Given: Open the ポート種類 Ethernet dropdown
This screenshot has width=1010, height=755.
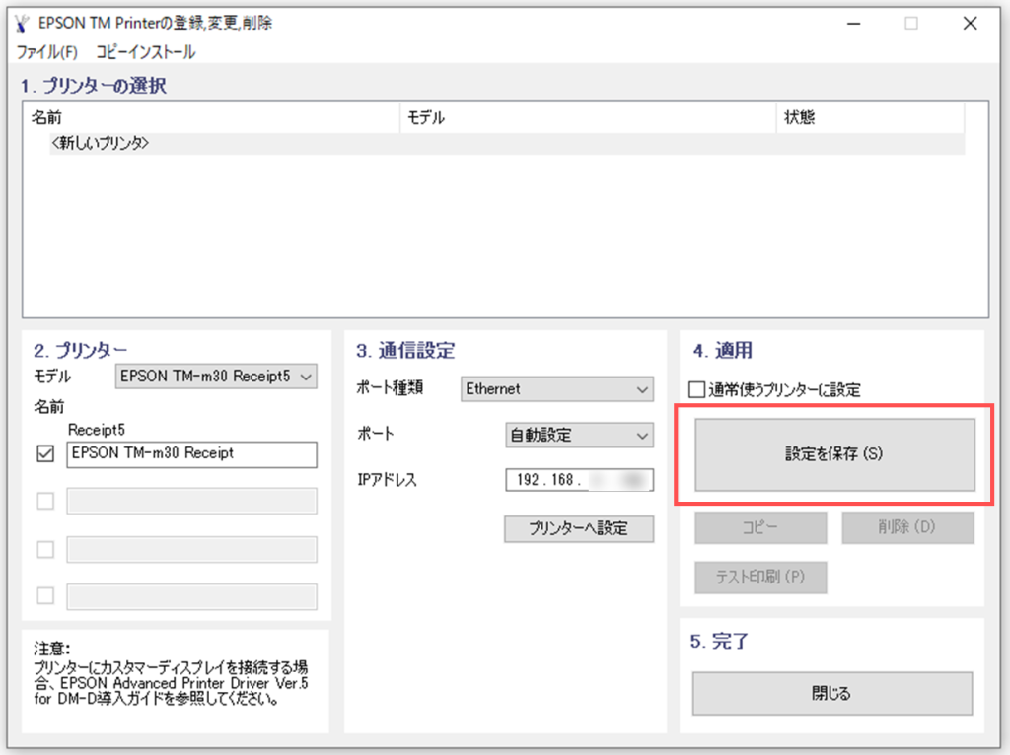Looking at the screenshot, I should [557, 389].
